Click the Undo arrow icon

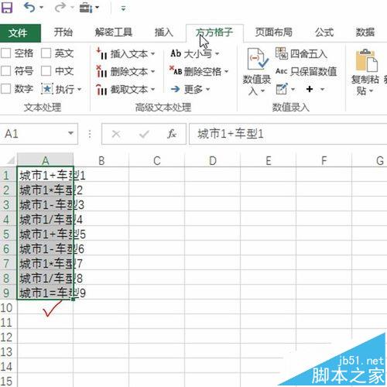(29, 8)
